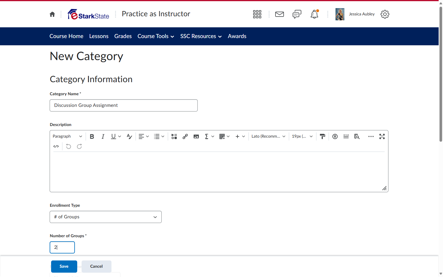Go to the home icon
This screenshot has width=443, height=277.
pos(52,14)
